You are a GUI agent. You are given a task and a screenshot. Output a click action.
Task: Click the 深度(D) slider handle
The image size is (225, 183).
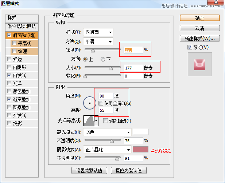(93, 51)
